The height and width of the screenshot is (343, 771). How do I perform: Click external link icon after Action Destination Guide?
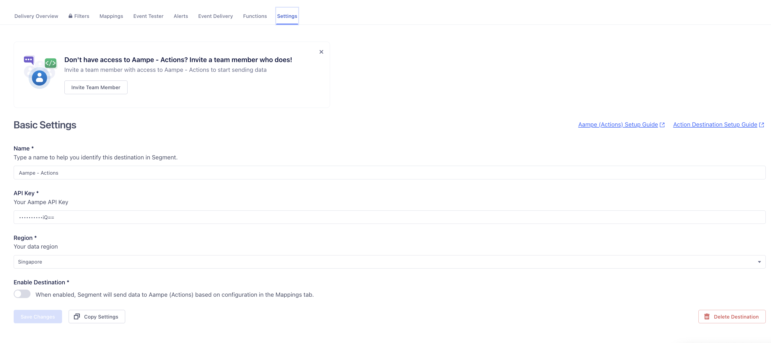point(762,125)
